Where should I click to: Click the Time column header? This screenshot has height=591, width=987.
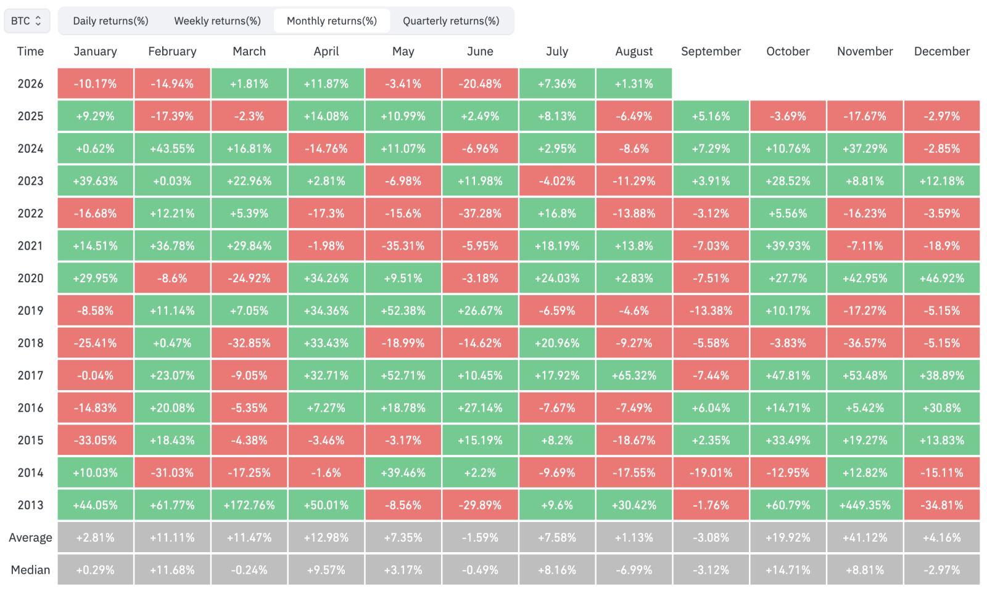pyautogui.click(x=30, y=51)
